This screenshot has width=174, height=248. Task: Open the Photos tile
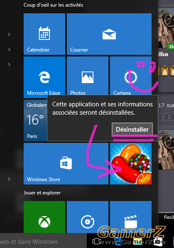click(88, 76)
